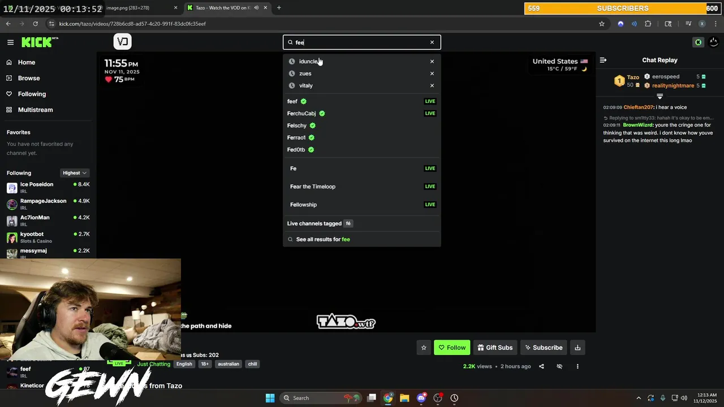
Task: Click the Gift Subs button
Action: [495, 348]
